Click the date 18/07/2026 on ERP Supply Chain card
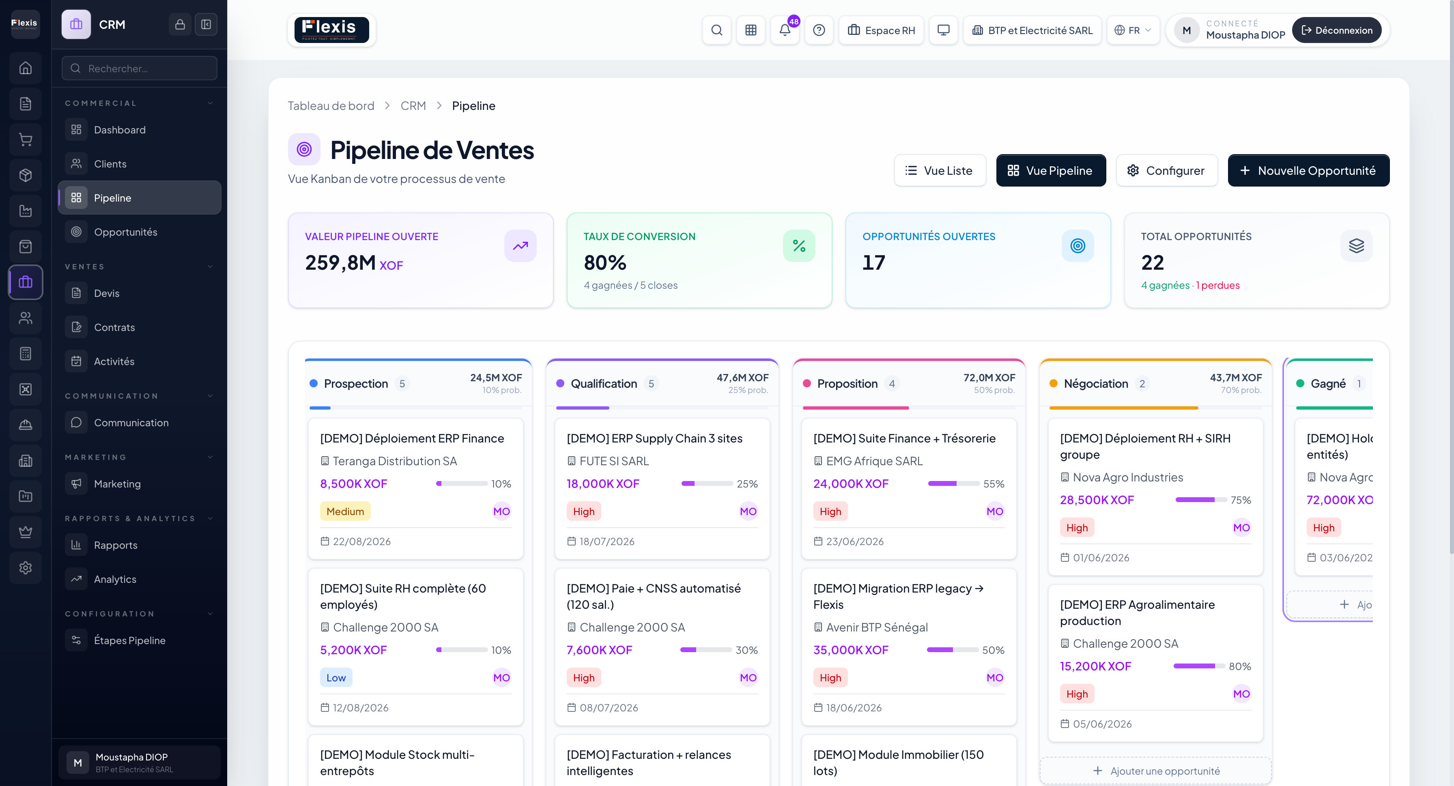Image resolution: width=1454 pixels, height=786 pixels. pyautogui.click(x=607, y=541)
